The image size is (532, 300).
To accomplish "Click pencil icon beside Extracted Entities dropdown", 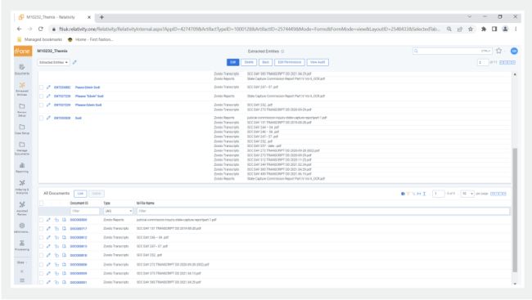I will 74,62.
